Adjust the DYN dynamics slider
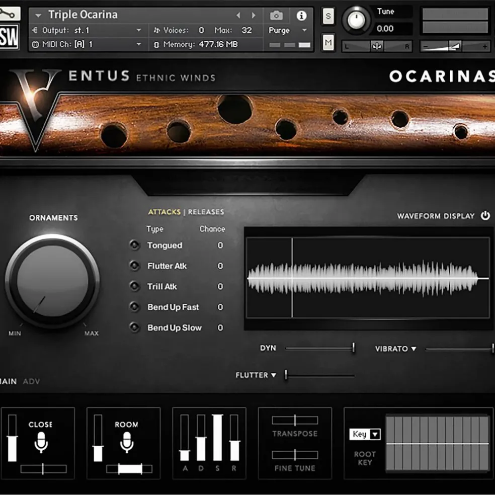The height and width of the screenshot is (495, 495). pos(319,348)
